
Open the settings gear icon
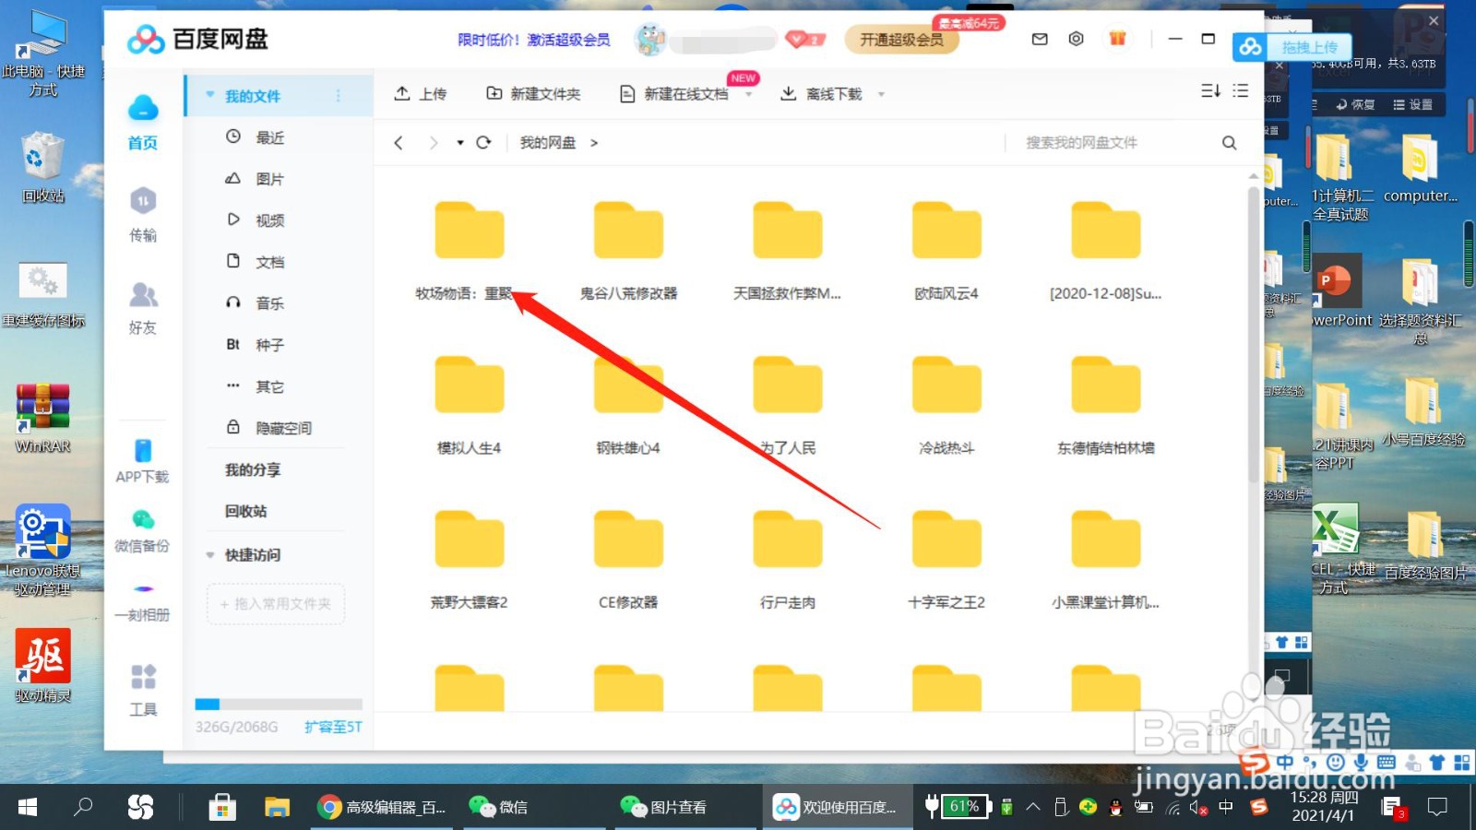1076,39
